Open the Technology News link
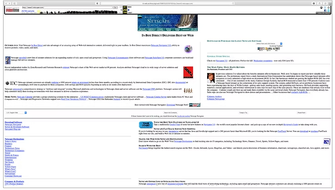The image size is (335, 190). pyautogui.click(x=12, y=148)
